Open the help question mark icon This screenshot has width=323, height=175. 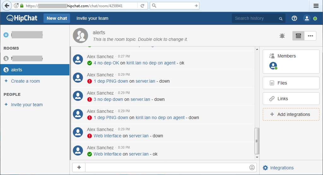[294, 18]
